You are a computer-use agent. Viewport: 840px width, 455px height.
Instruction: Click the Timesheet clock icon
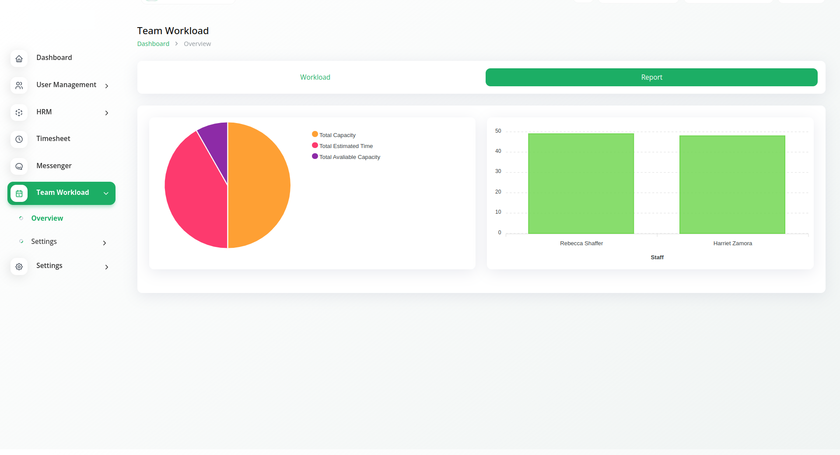point(19,139)
